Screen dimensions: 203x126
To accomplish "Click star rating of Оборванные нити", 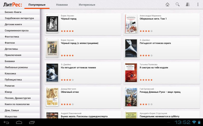I will [146, 31].
